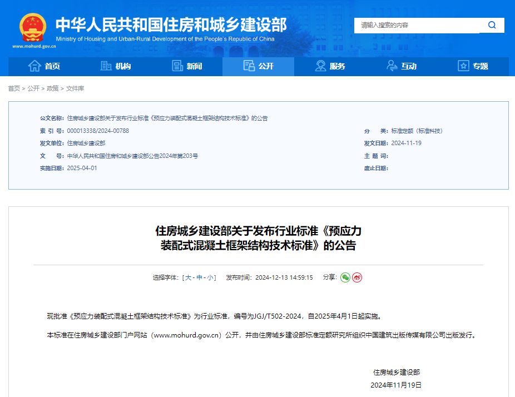Screen dimensions: 515x397
Task: Open the 公开 navigation tab
Action: coord(259,66)
